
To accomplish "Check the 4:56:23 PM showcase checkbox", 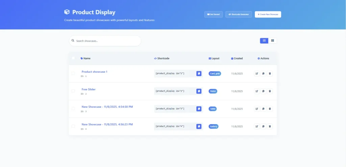I will point(73,126).
